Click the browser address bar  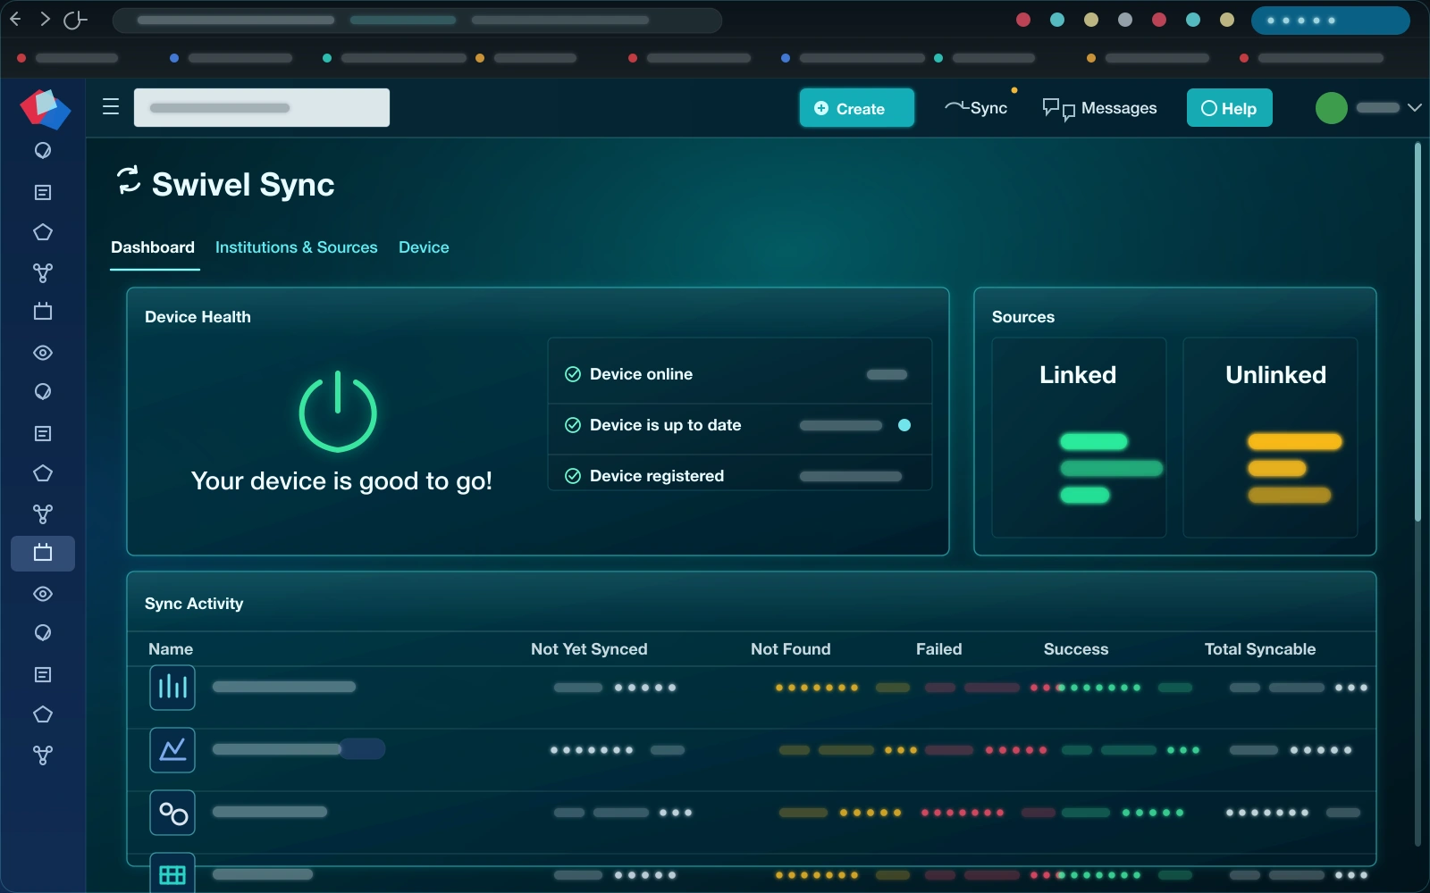click(x=416, y=20)
